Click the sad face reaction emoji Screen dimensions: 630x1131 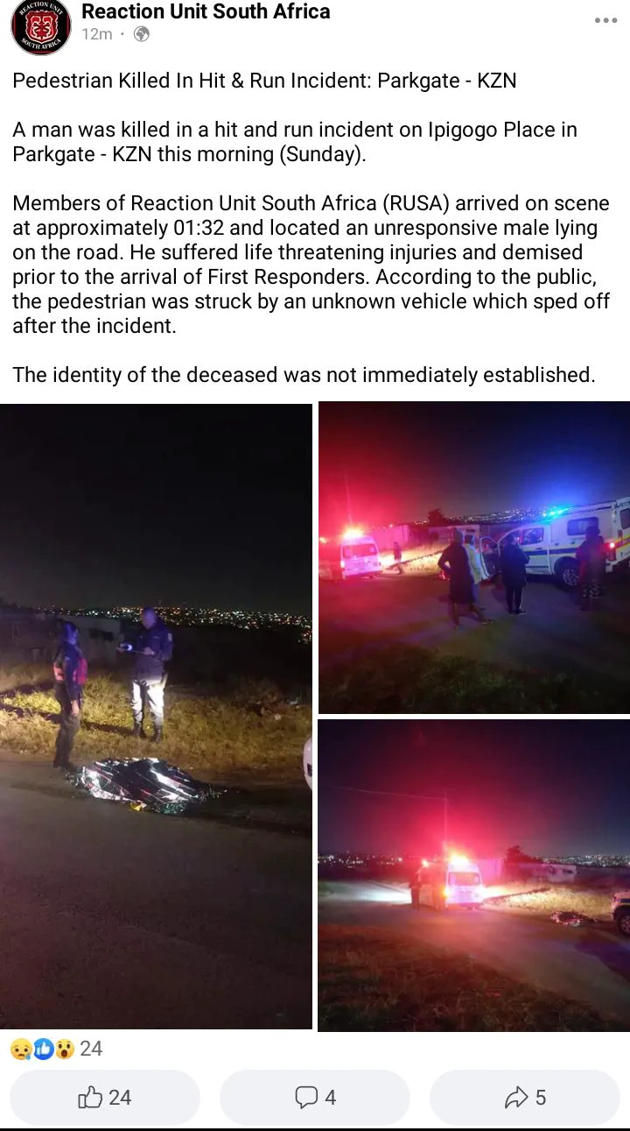tap(21, 1049)
